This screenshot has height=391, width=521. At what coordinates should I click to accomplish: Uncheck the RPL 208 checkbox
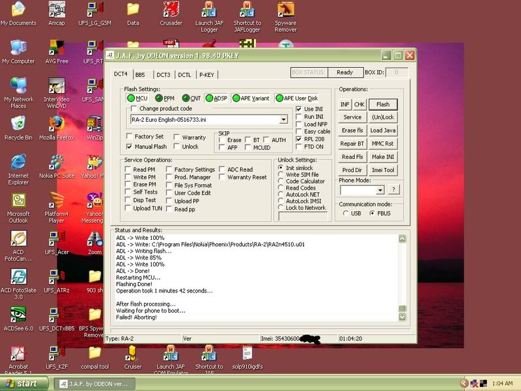(x=299, y=139)
